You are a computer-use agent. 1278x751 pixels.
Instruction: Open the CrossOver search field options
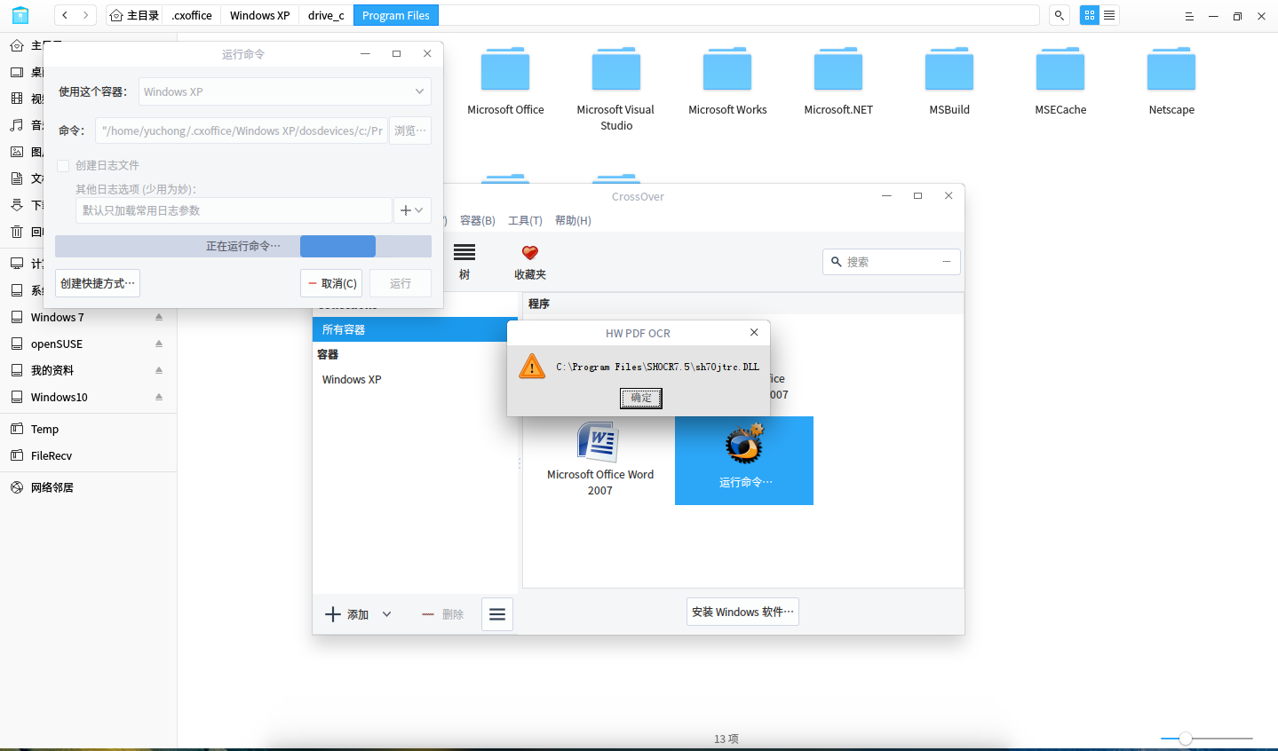[947, 262]
